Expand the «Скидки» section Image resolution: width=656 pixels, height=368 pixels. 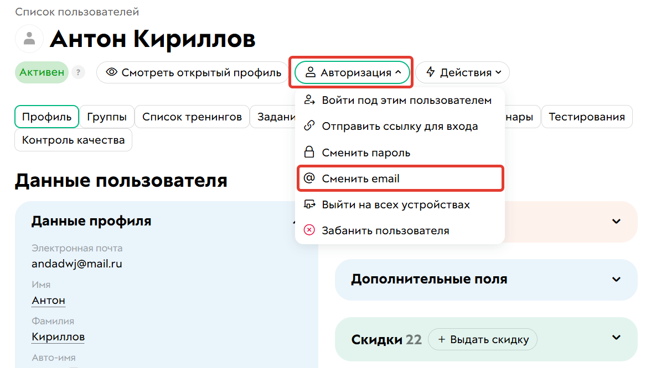point(616,338)
